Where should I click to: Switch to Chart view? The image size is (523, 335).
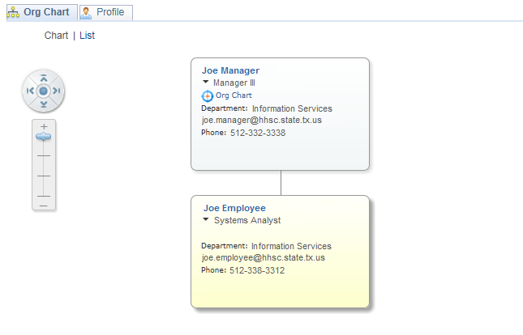56,36
